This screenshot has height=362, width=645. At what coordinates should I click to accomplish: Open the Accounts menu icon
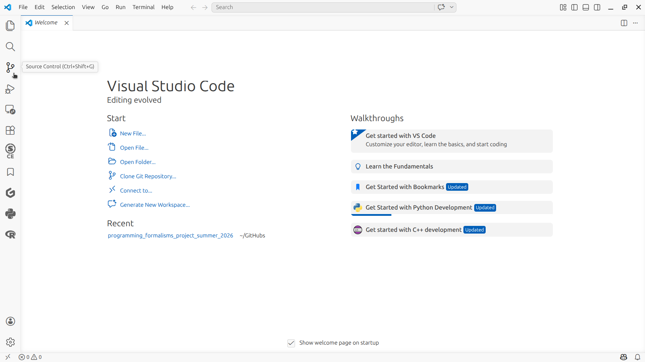coord(10,321)
